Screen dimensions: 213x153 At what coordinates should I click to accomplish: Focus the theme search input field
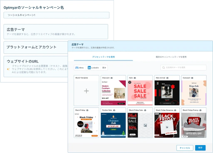(183, 68)
